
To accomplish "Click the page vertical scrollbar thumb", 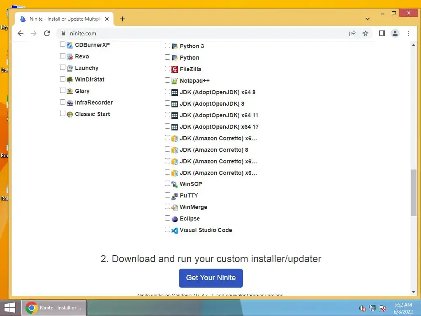I will (414, 193).
